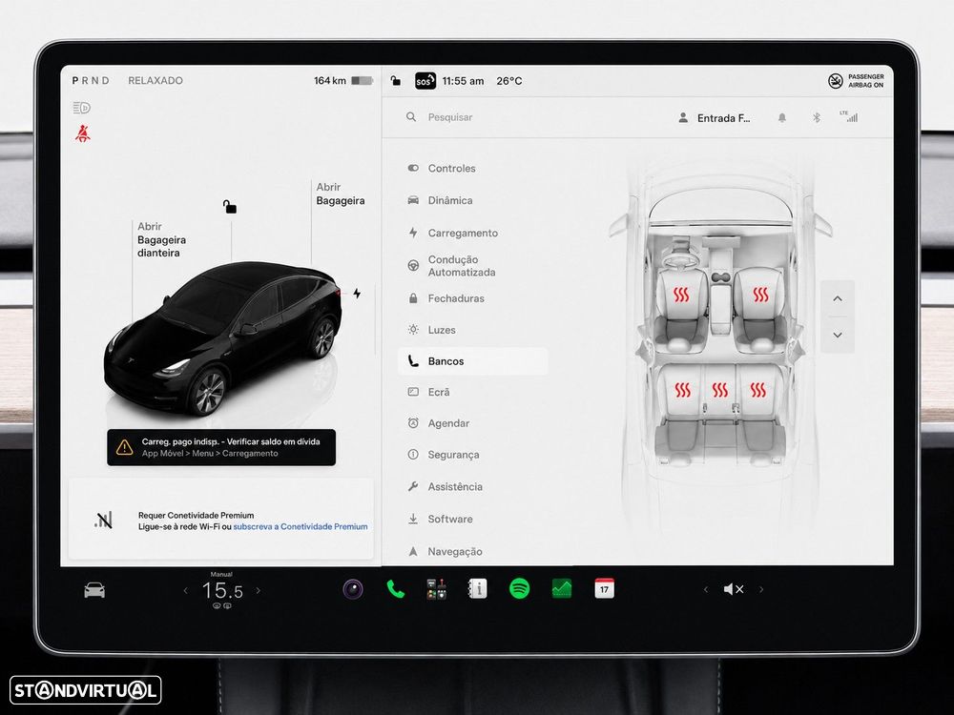Increase volume with right chevron
This screenshot has height=715, width=954.
761,589
